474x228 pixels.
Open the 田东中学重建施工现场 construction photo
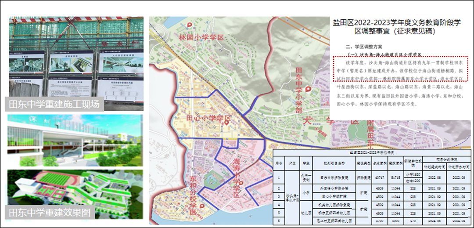tap(75, 57)
